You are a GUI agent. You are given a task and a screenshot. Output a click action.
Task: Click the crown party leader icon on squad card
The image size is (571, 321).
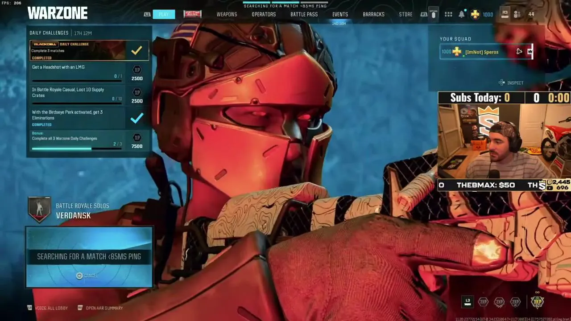(530, 51)
